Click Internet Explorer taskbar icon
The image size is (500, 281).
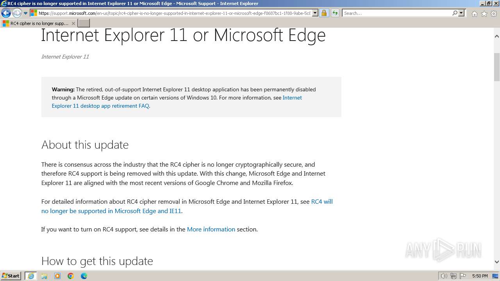coord(31,276)
